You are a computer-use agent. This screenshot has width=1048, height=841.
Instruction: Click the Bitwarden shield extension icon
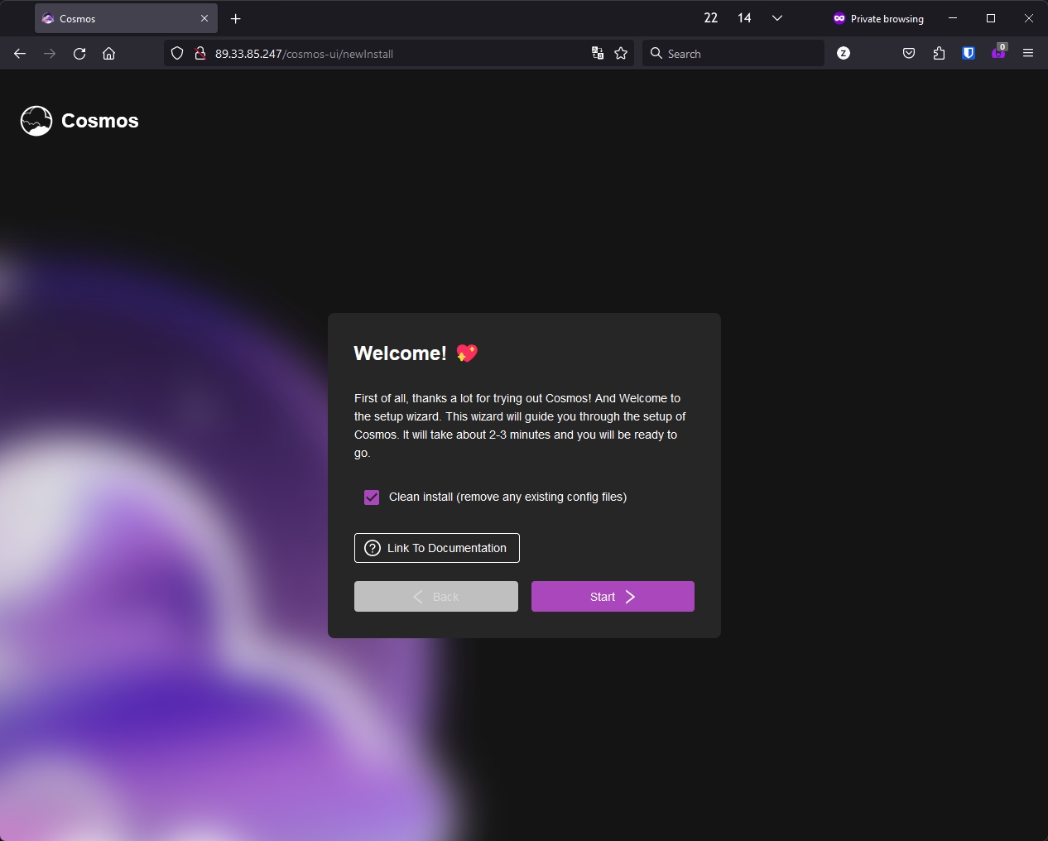click(x=969, y=54)
